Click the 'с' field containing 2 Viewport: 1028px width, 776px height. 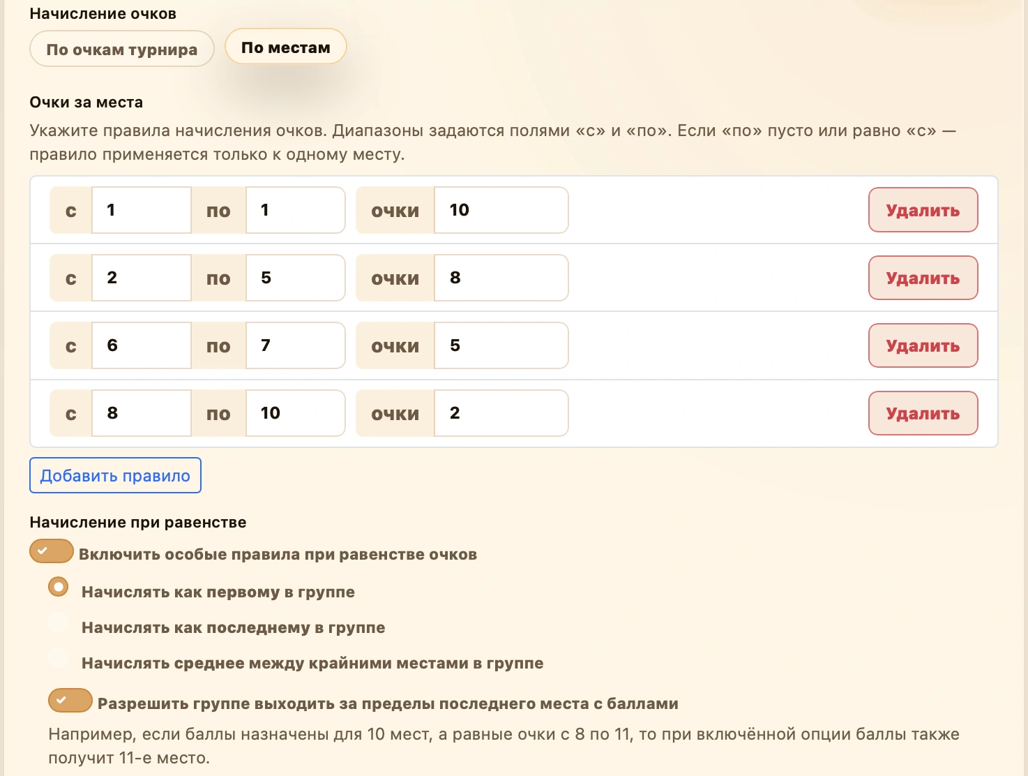click(142, 278)
